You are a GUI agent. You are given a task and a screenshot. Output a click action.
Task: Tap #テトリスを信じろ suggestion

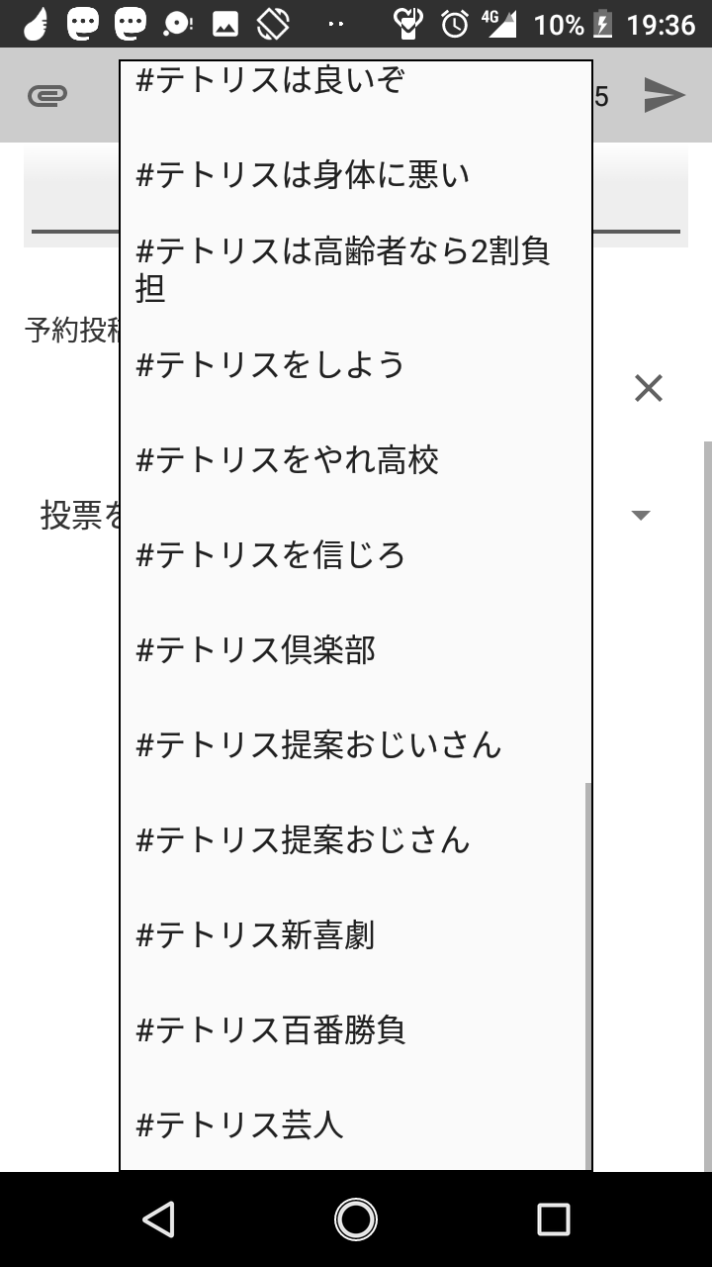tap(270, 555)
